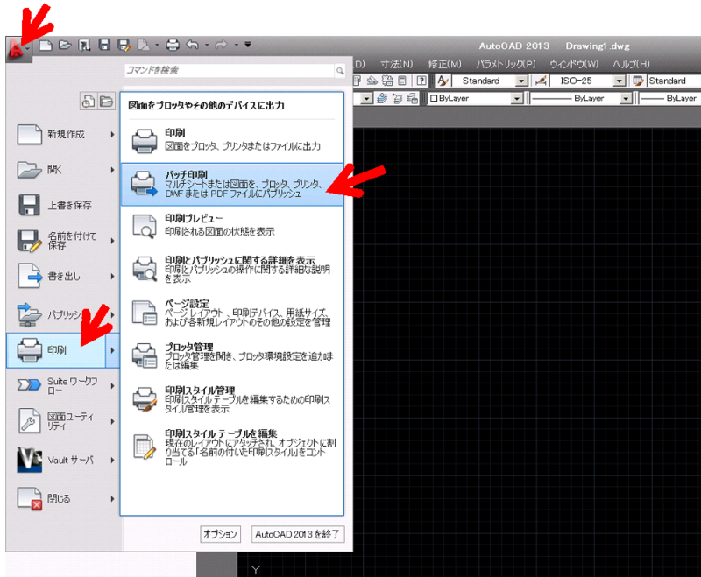Click AutoCAD 2013 を終了 button

pyautogui.click(x=298, y=534)
